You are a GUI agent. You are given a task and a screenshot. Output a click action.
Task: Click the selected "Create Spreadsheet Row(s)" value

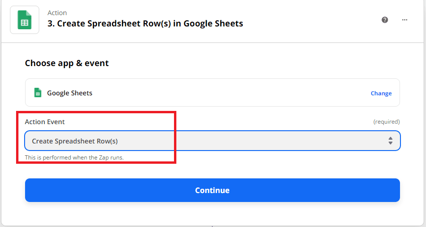[x=75, y=141]
